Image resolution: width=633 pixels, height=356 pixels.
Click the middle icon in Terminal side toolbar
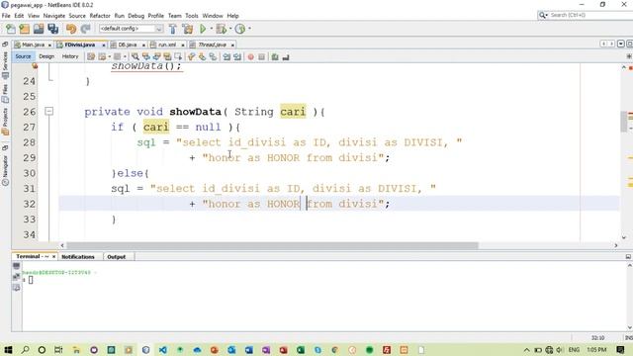[x=16, y=277]
